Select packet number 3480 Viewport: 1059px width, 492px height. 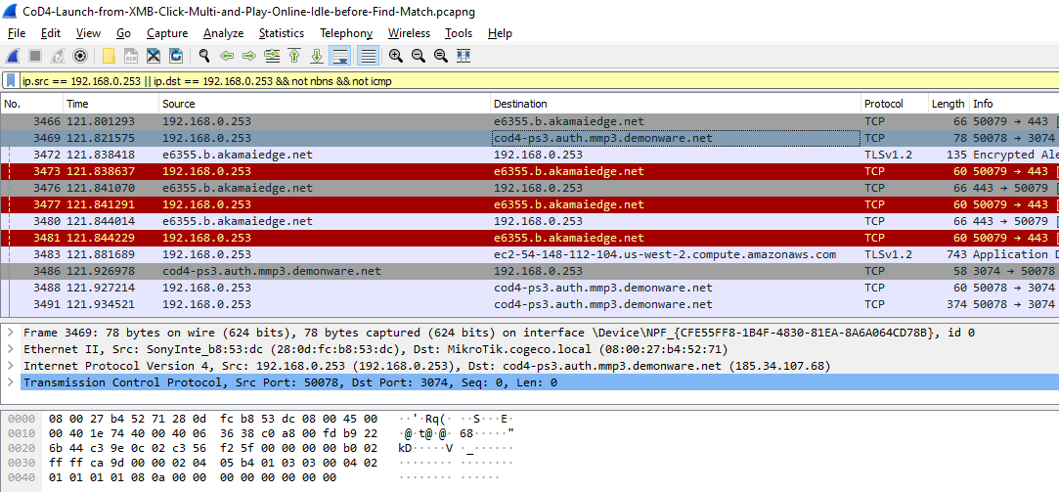530,221
